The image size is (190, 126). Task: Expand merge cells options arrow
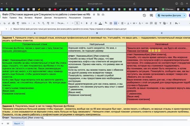[x=118, y=23]
